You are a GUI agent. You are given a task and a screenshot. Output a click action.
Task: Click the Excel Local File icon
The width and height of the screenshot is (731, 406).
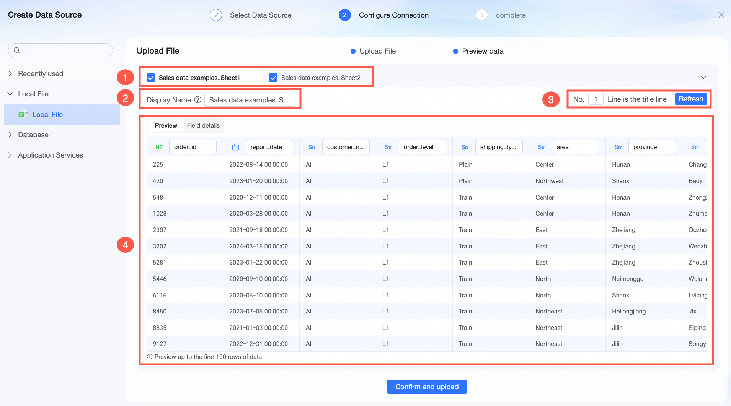pyautogui.click(x=23, y=114)
